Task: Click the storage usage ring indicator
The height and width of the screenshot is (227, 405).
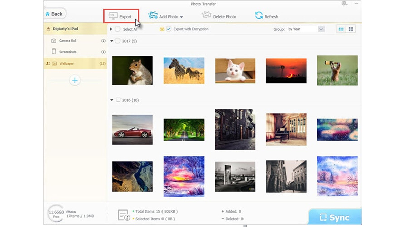Action: pyautogui.click(x=55, y=214)
